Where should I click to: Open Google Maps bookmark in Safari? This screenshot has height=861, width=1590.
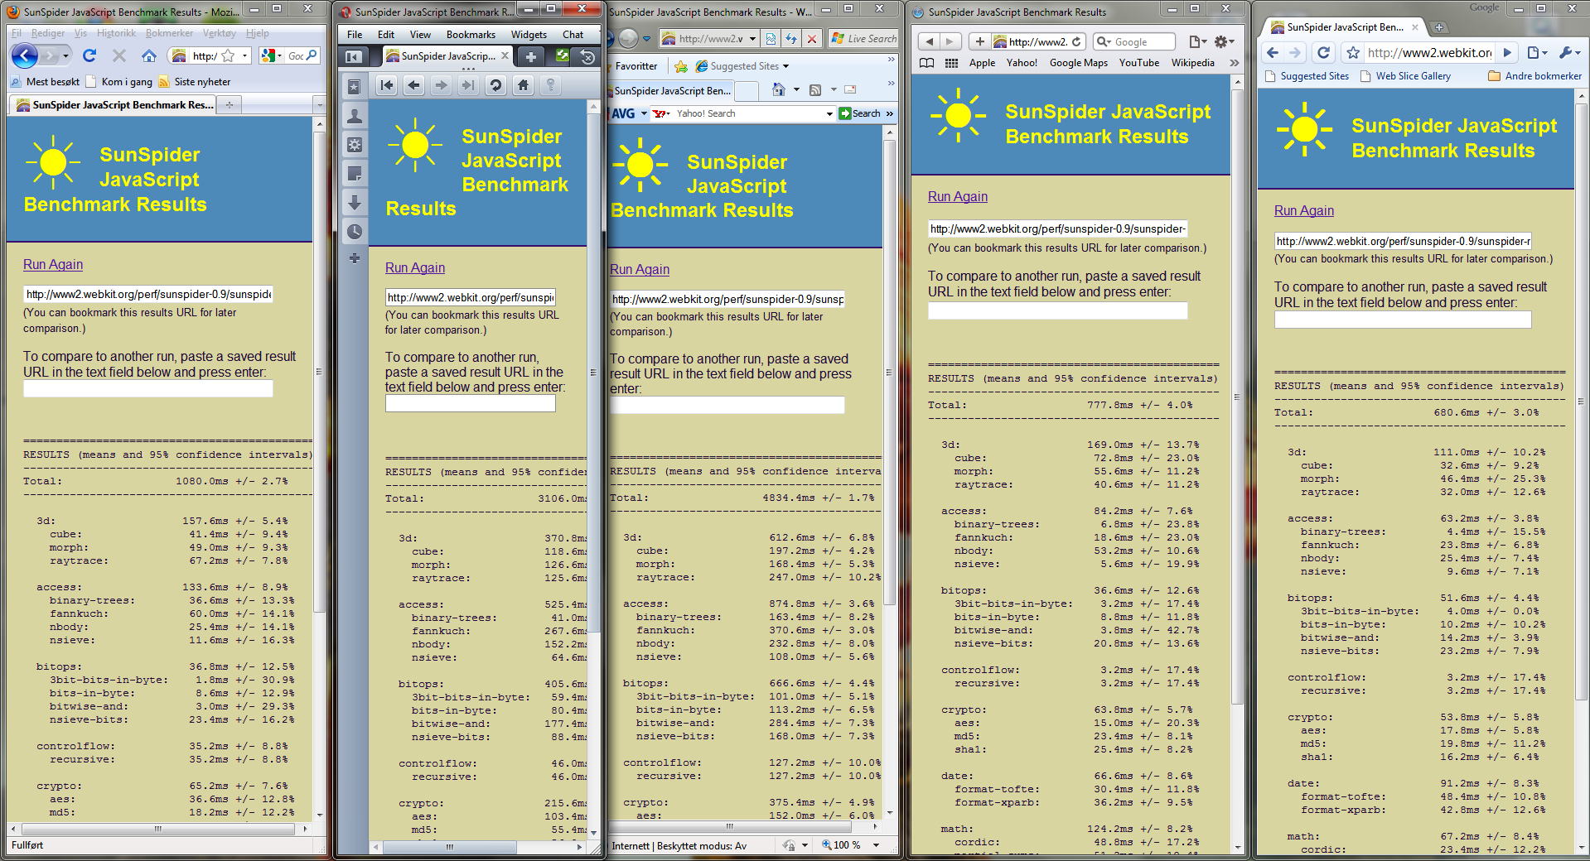(1078, 63)
